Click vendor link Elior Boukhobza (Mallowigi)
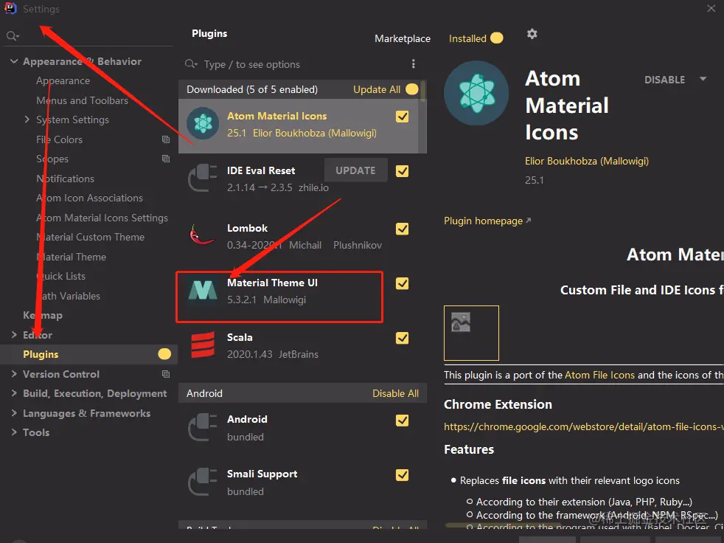724x543 pixels. pos(586,161)
